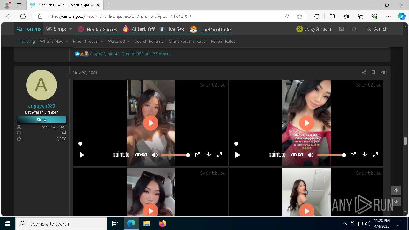This screenshot has width=409, height=230.
Task: Play the first video via its orange play button
Action: (151, 123)
